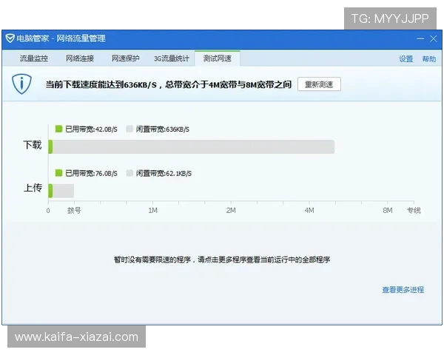Click the 查看更多进程 link

(403, 290)
